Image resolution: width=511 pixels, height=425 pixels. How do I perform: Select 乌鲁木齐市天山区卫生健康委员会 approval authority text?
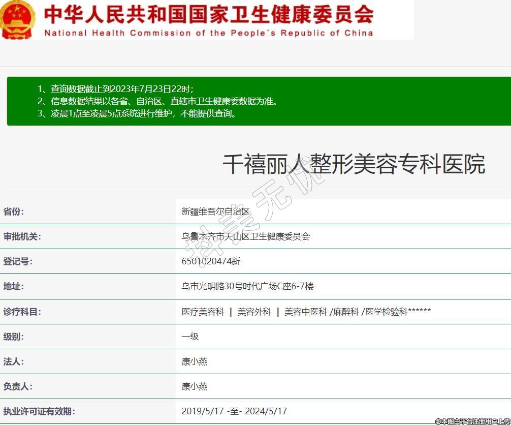click(x=246, y=236)
